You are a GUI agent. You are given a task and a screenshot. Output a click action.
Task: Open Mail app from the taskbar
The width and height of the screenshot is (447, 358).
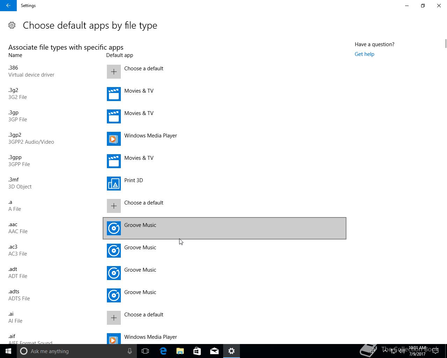click(x=214, y=351)
